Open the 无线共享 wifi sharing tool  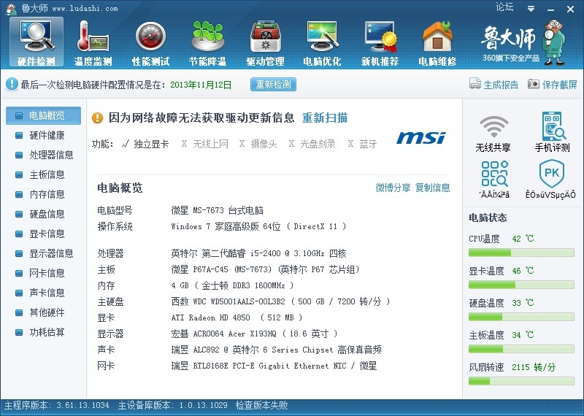click(x=493, y=133)
